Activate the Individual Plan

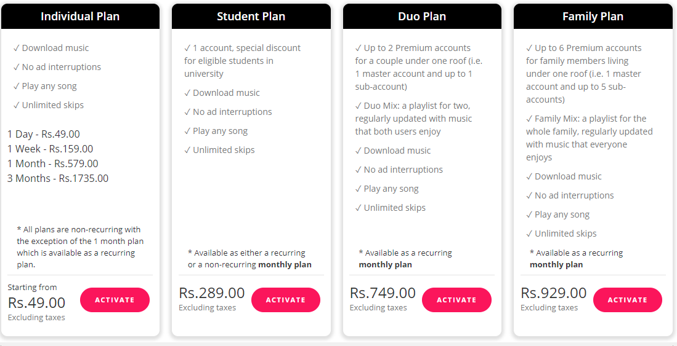(x=115, y=300)
